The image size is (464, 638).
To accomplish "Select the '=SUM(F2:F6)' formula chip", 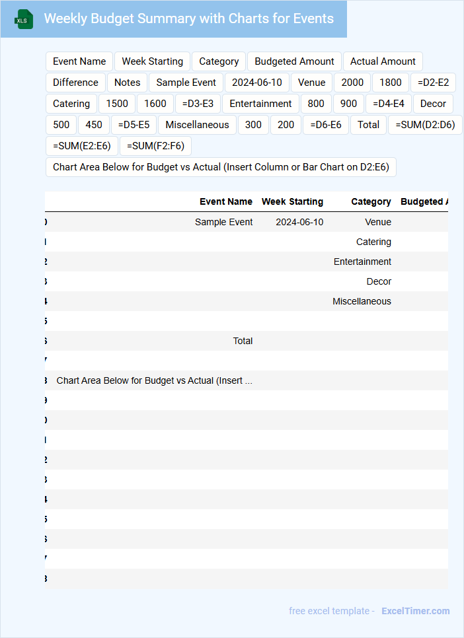I will (x=155, y=146).
